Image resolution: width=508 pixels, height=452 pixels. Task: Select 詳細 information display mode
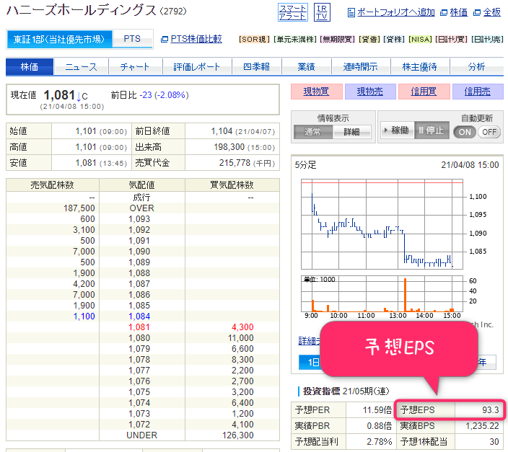coord(351,132)
